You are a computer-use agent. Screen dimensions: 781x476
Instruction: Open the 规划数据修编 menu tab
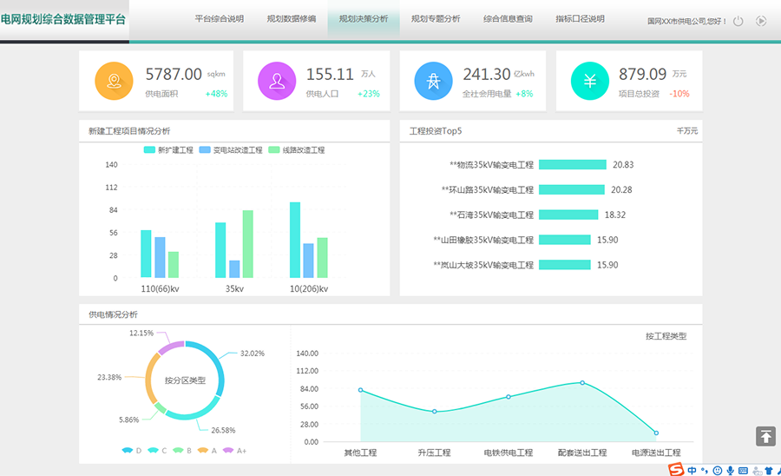coord(292,19)
